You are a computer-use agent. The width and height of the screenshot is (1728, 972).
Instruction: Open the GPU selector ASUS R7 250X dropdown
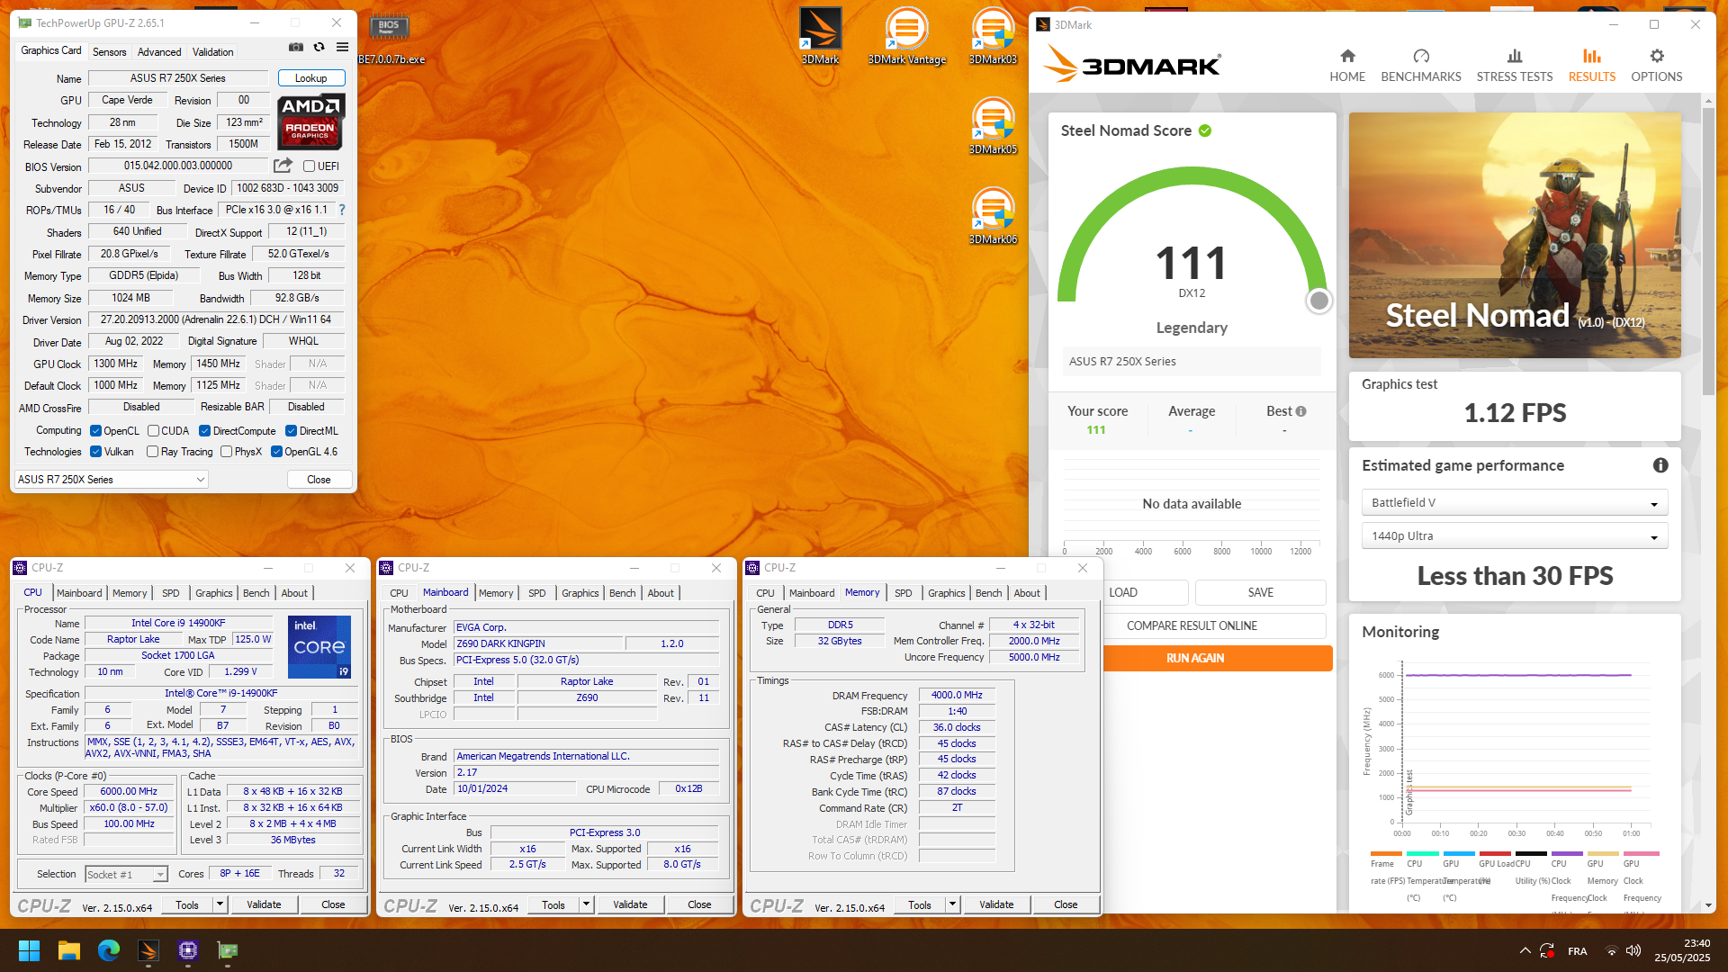(112, 480)
